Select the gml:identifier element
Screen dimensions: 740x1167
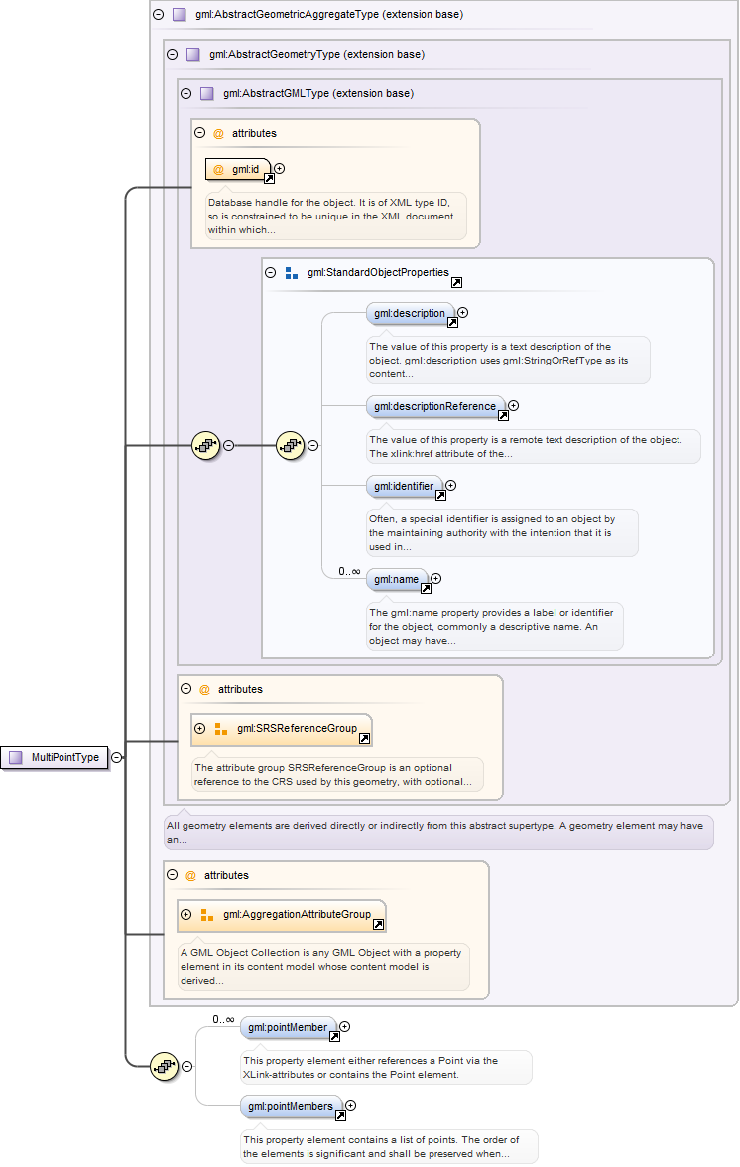pos(404,486)
